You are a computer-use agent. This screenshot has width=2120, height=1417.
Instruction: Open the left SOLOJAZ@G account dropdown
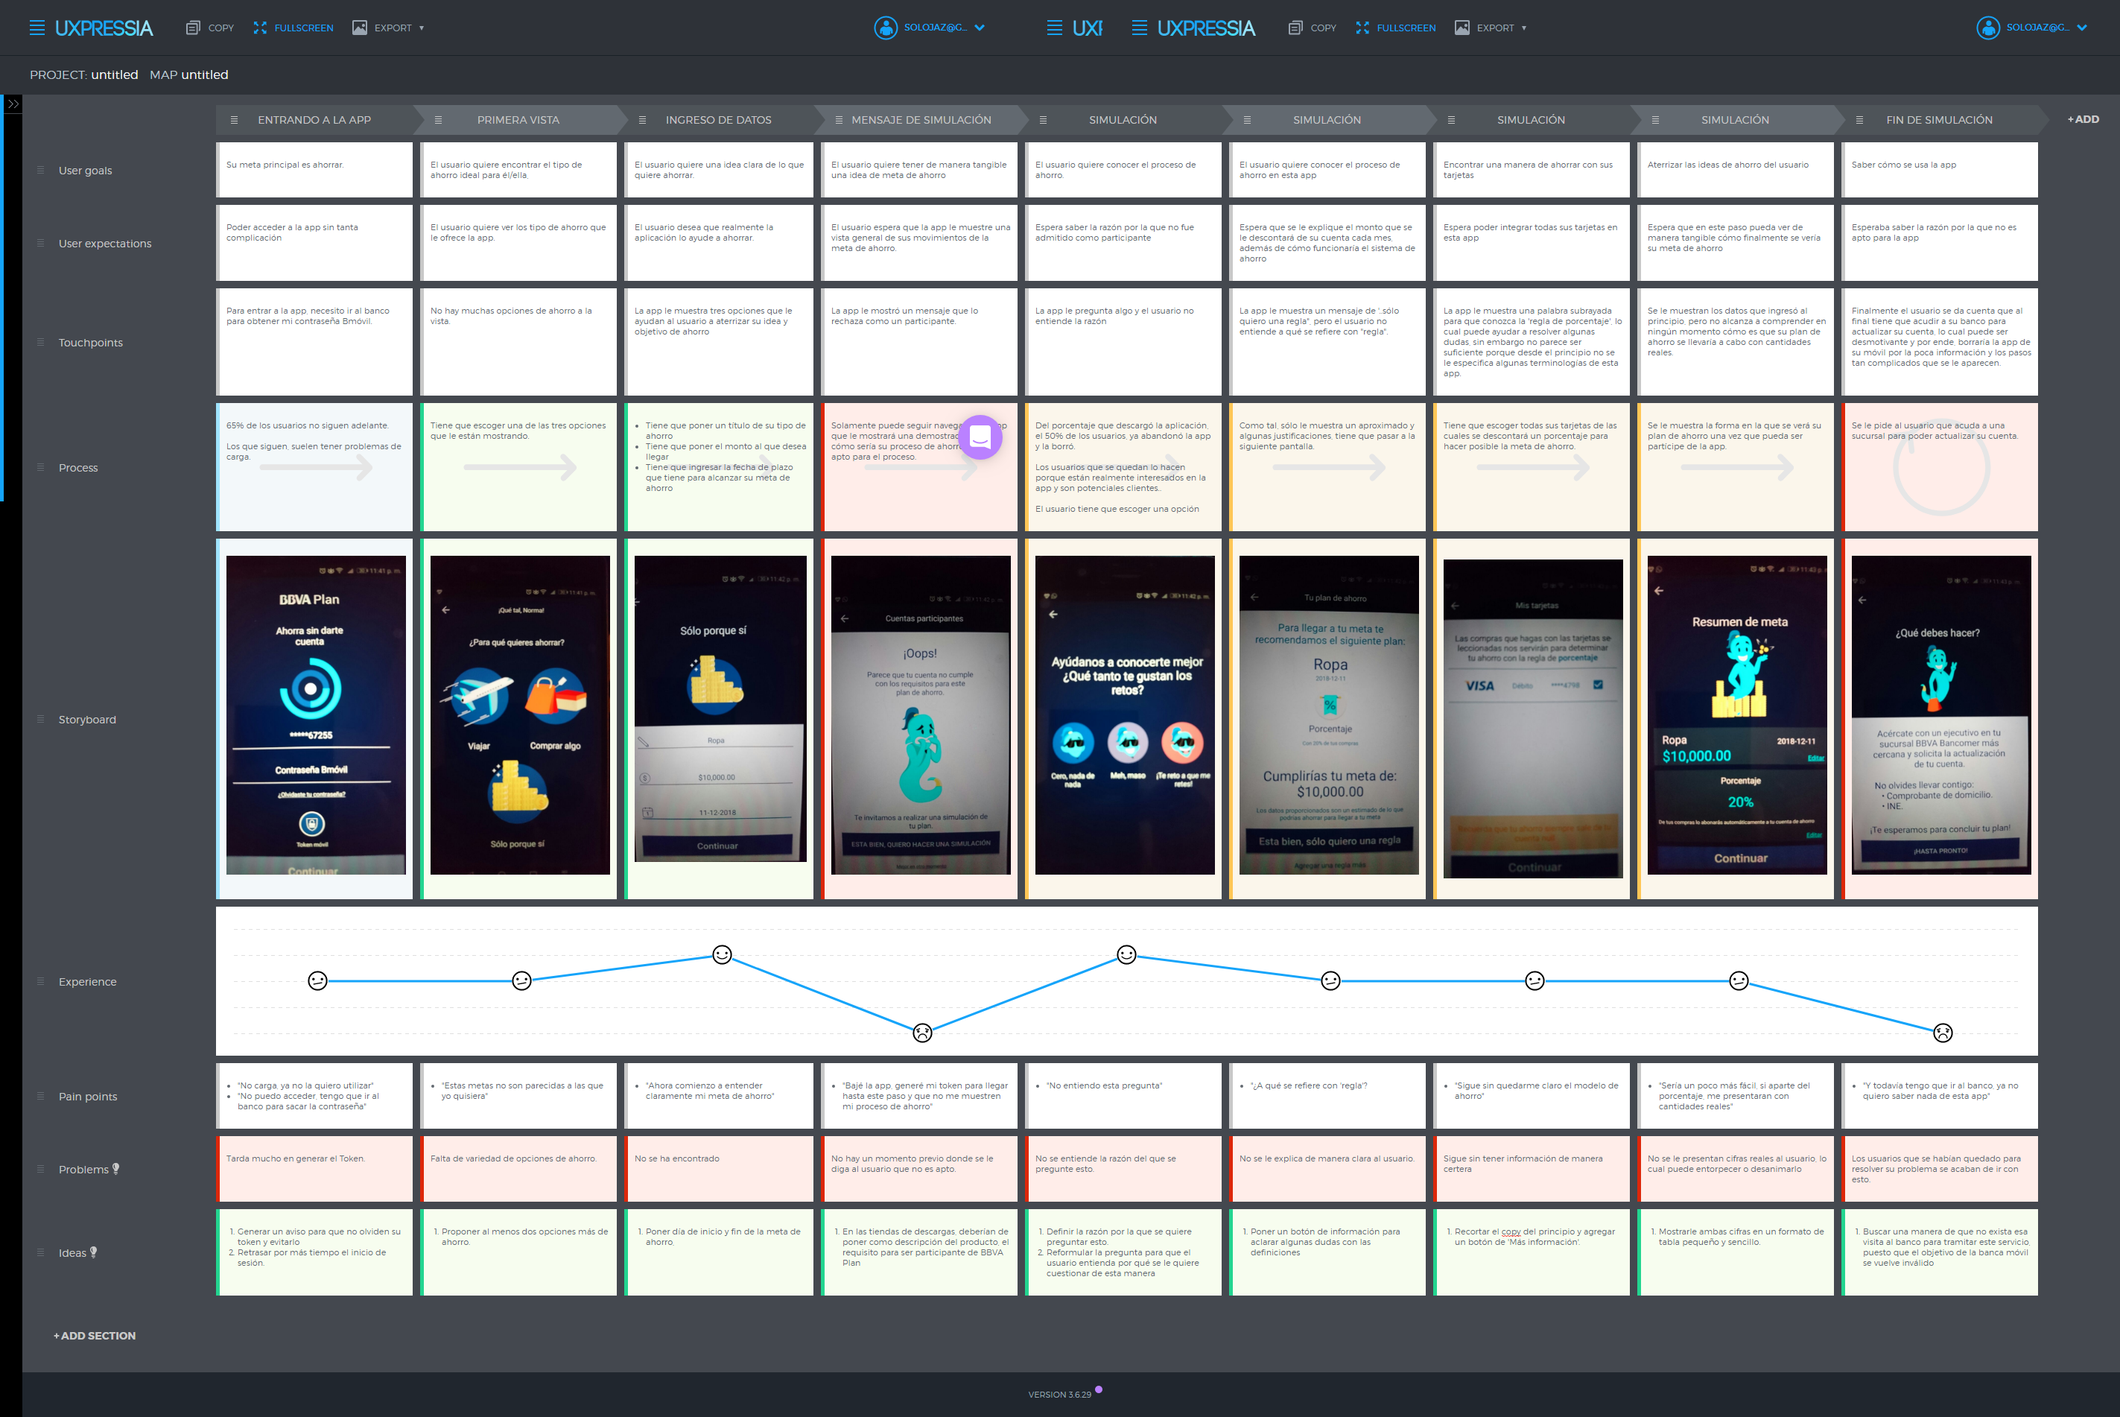930,28
